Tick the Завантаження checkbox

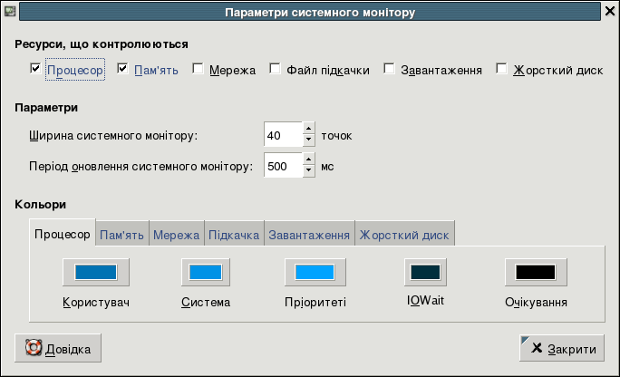pos(389,69)
